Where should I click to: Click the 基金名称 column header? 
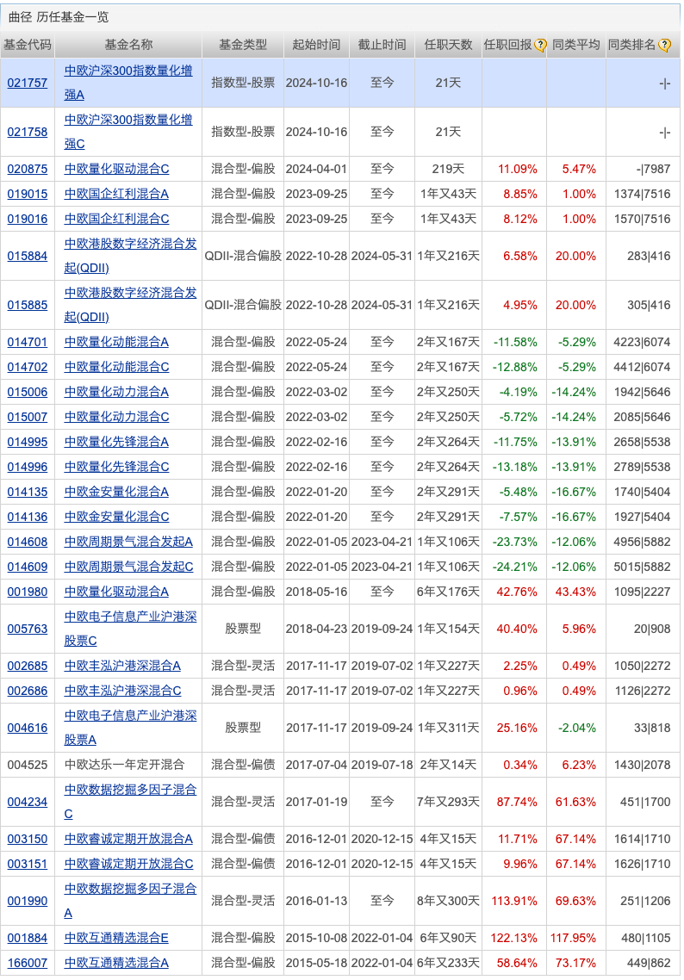128,45
